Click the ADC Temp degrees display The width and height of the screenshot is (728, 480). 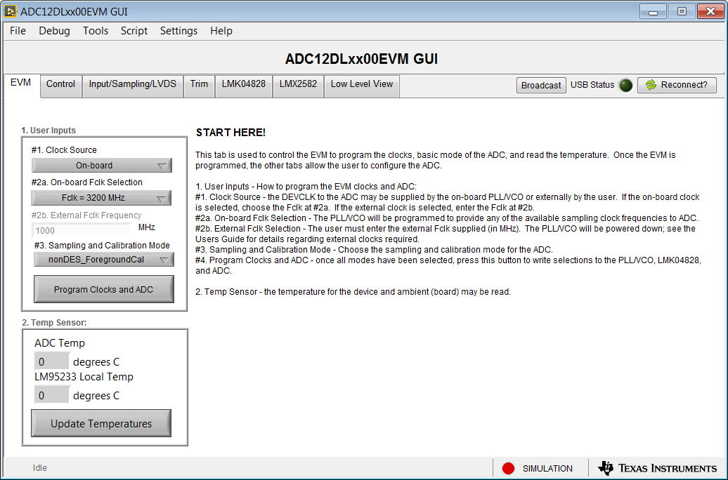(x=51, y=361)
